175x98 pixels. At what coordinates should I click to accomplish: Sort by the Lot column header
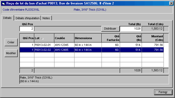pyautogui.click(x=44, y=38)
